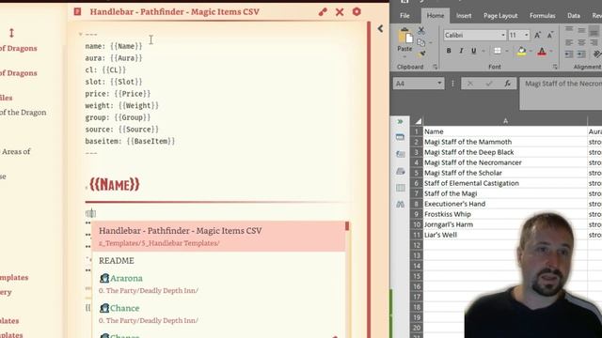Click the Copy icon in Excel Clipboard group
The image size is (602, 338).
pyautogui.click(x=420, y=42)
